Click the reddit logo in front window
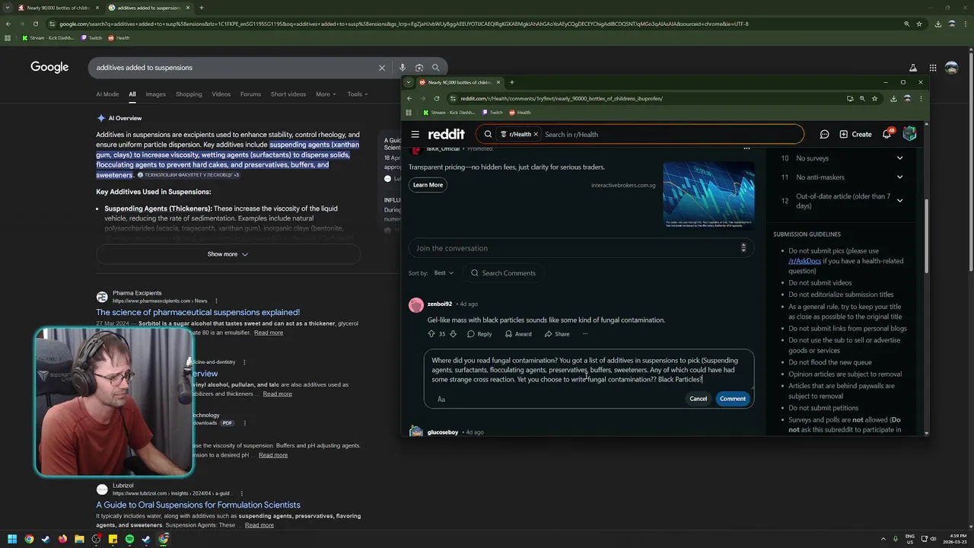 tap(446, 134)
